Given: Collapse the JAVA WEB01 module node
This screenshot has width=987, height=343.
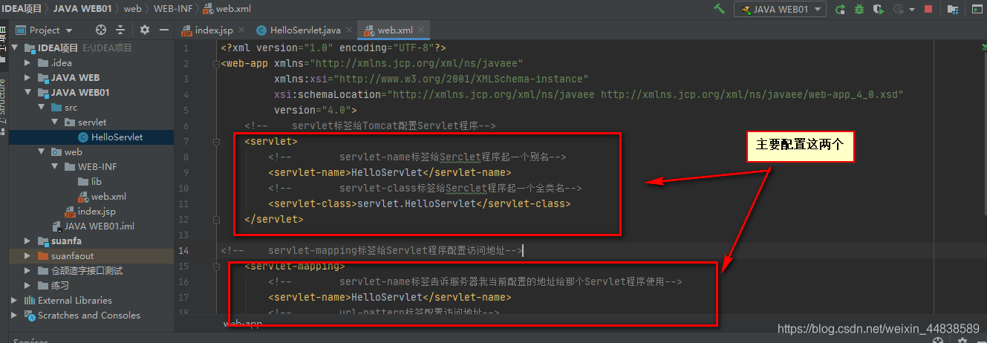Looking at the screenshot, I should coord(28,93).
